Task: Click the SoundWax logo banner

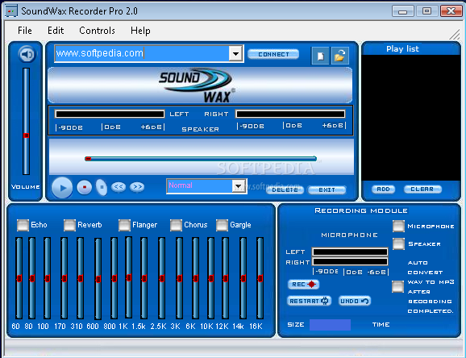Action: point(200,85)
